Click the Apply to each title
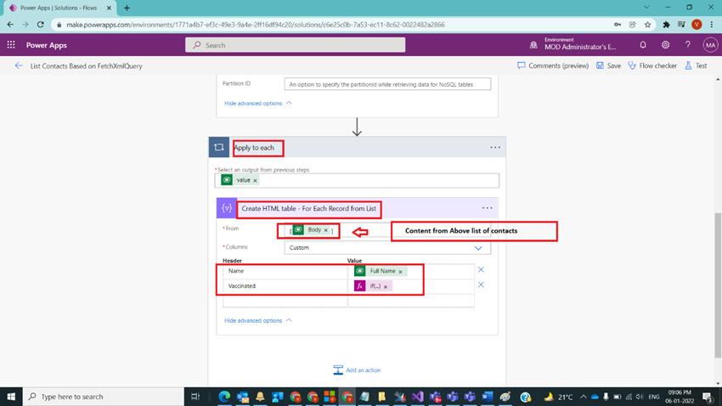Image resolution: width=722 pixels, height=406 pixels. [254, 148]
